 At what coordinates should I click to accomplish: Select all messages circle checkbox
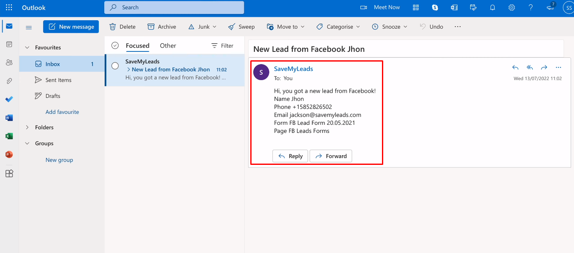115,46
